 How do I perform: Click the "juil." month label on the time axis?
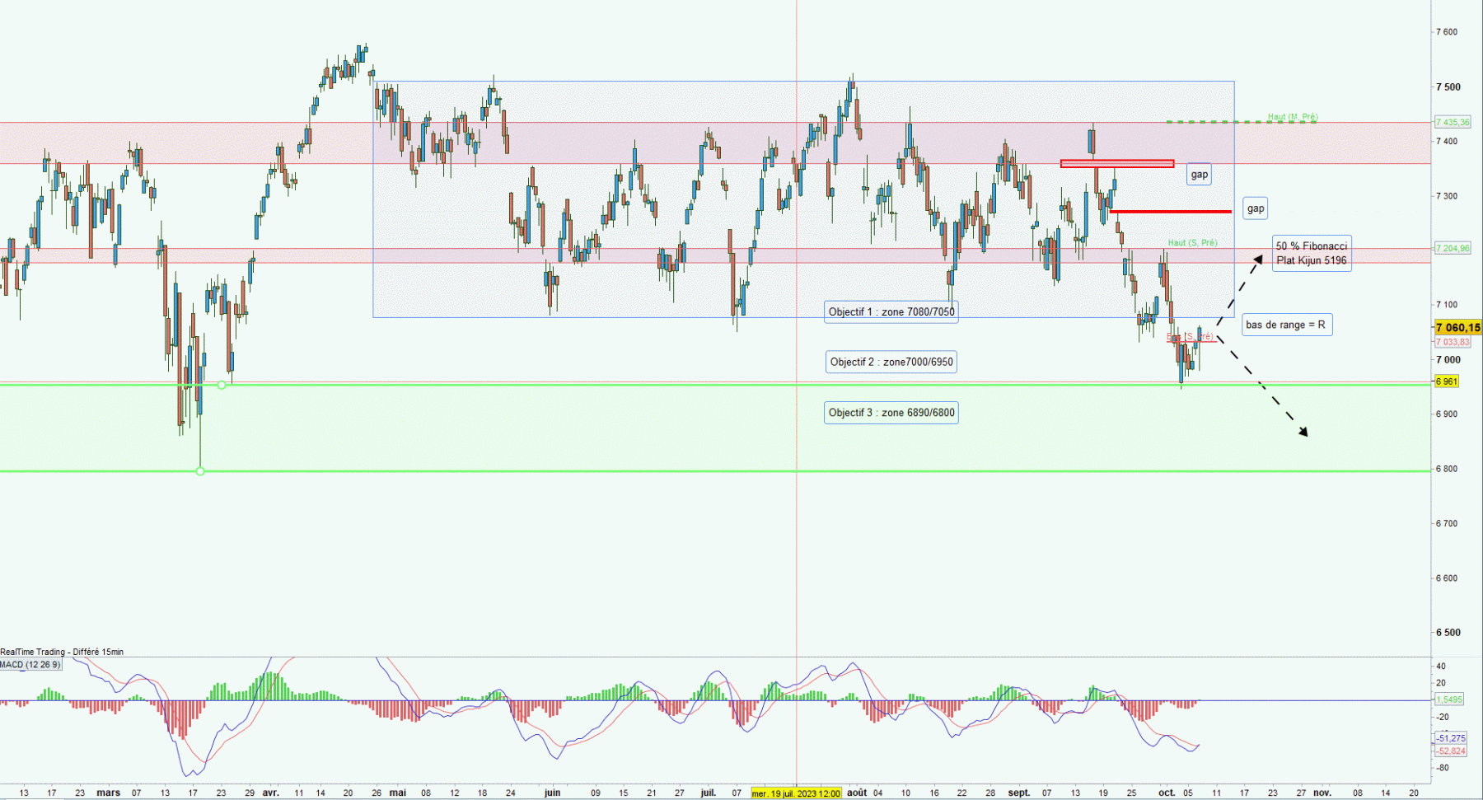click(708, 793)
